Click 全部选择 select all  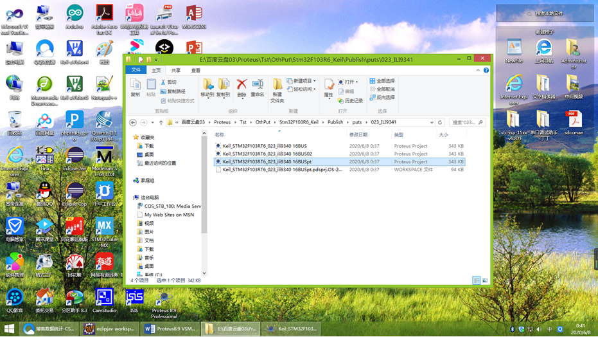click(382, 81)
